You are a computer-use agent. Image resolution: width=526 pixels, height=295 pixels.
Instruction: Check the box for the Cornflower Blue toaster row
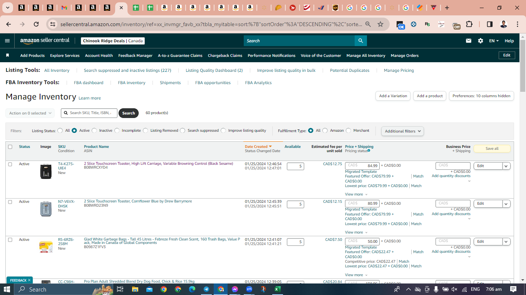(10, 202)
